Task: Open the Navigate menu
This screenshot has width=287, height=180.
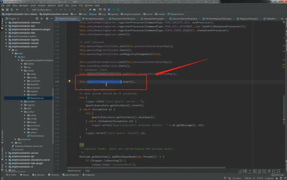Action: click(24, 6)
